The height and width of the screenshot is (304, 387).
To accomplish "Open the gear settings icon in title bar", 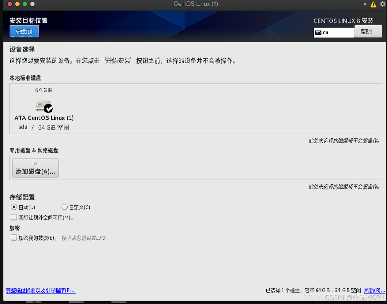I will pyautogui.click(x=383, y=4).
